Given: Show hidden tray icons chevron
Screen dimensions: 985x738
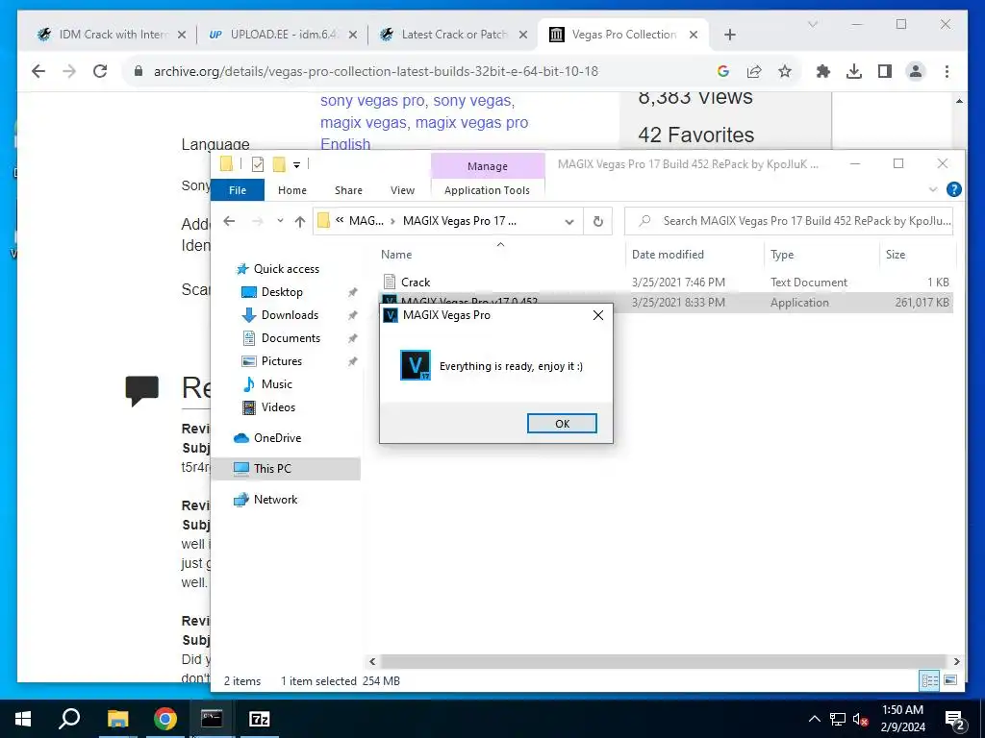Looking at the screenshot, I should tap(814, 719).
